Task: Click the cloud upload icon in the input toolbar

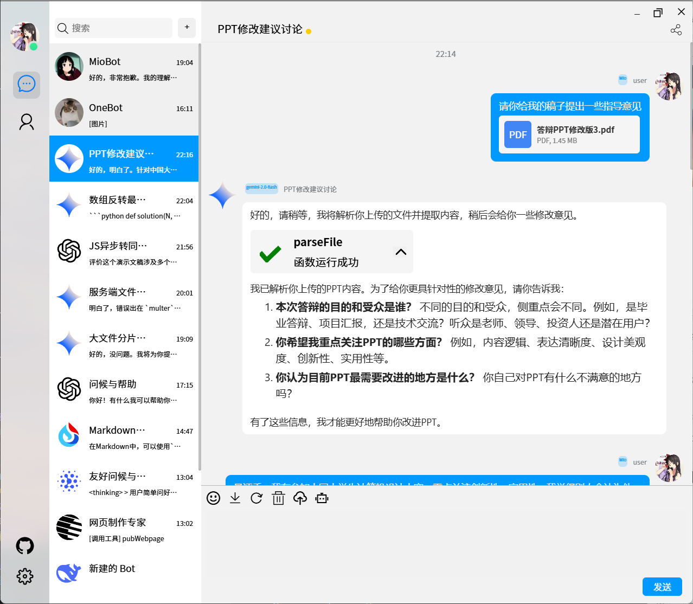Action: (300, 498)
